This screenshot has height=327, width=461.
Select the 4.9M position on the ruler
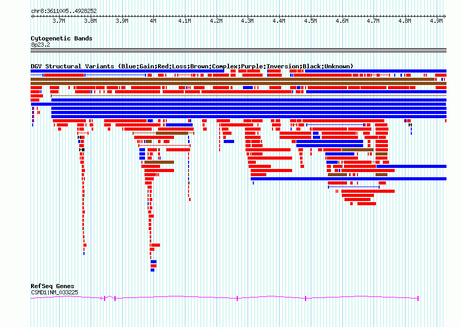436,21
